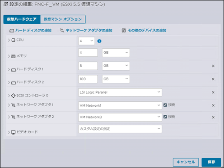Click the SCSI コントローラ 0 icon
The image size is (224, 168).
pos(13,95)
